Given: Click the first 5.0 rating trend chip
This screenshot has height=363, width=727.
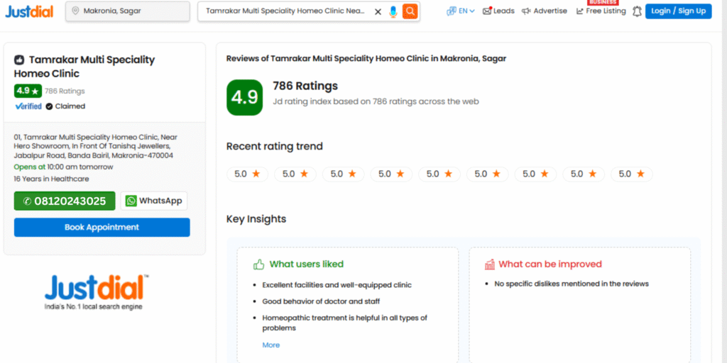Looking at the screenshot, I should point(247,174).
